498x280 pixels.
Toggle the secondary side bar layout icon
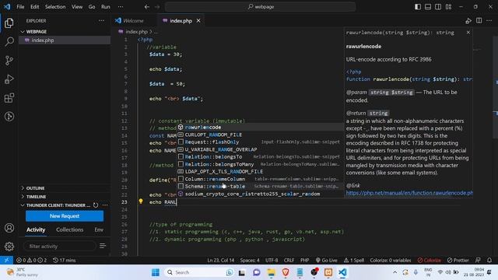tap(438, 7)
